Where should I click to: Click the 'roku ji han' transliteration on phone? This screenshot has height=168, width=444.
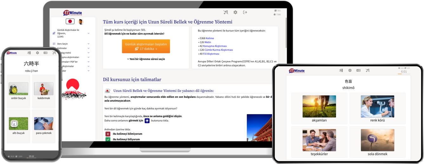31,71
